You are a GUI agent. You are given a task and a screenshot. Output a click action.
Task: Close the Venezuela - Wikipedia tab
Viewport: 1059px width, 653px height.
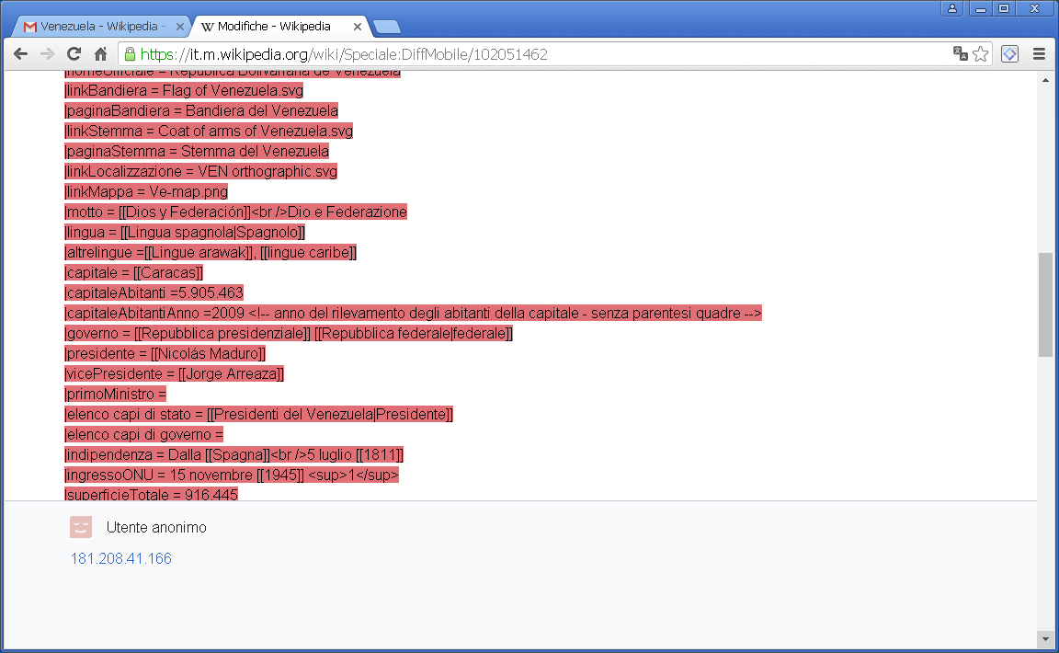180,27
